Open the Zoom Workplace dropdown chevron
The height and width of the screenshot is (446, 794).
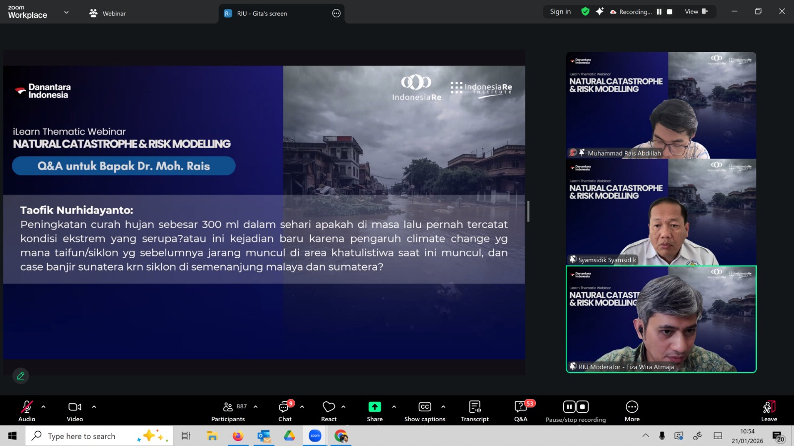coord(66,12)
